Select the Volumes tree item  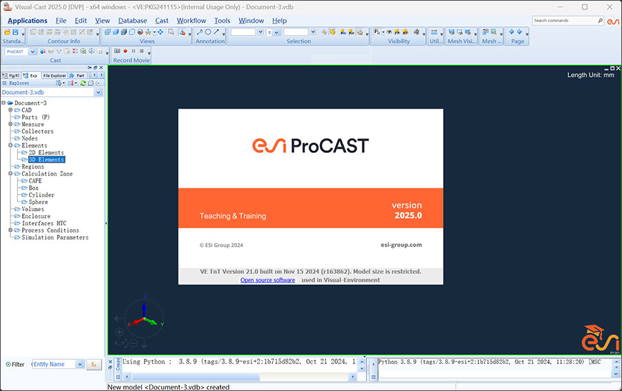32,209
